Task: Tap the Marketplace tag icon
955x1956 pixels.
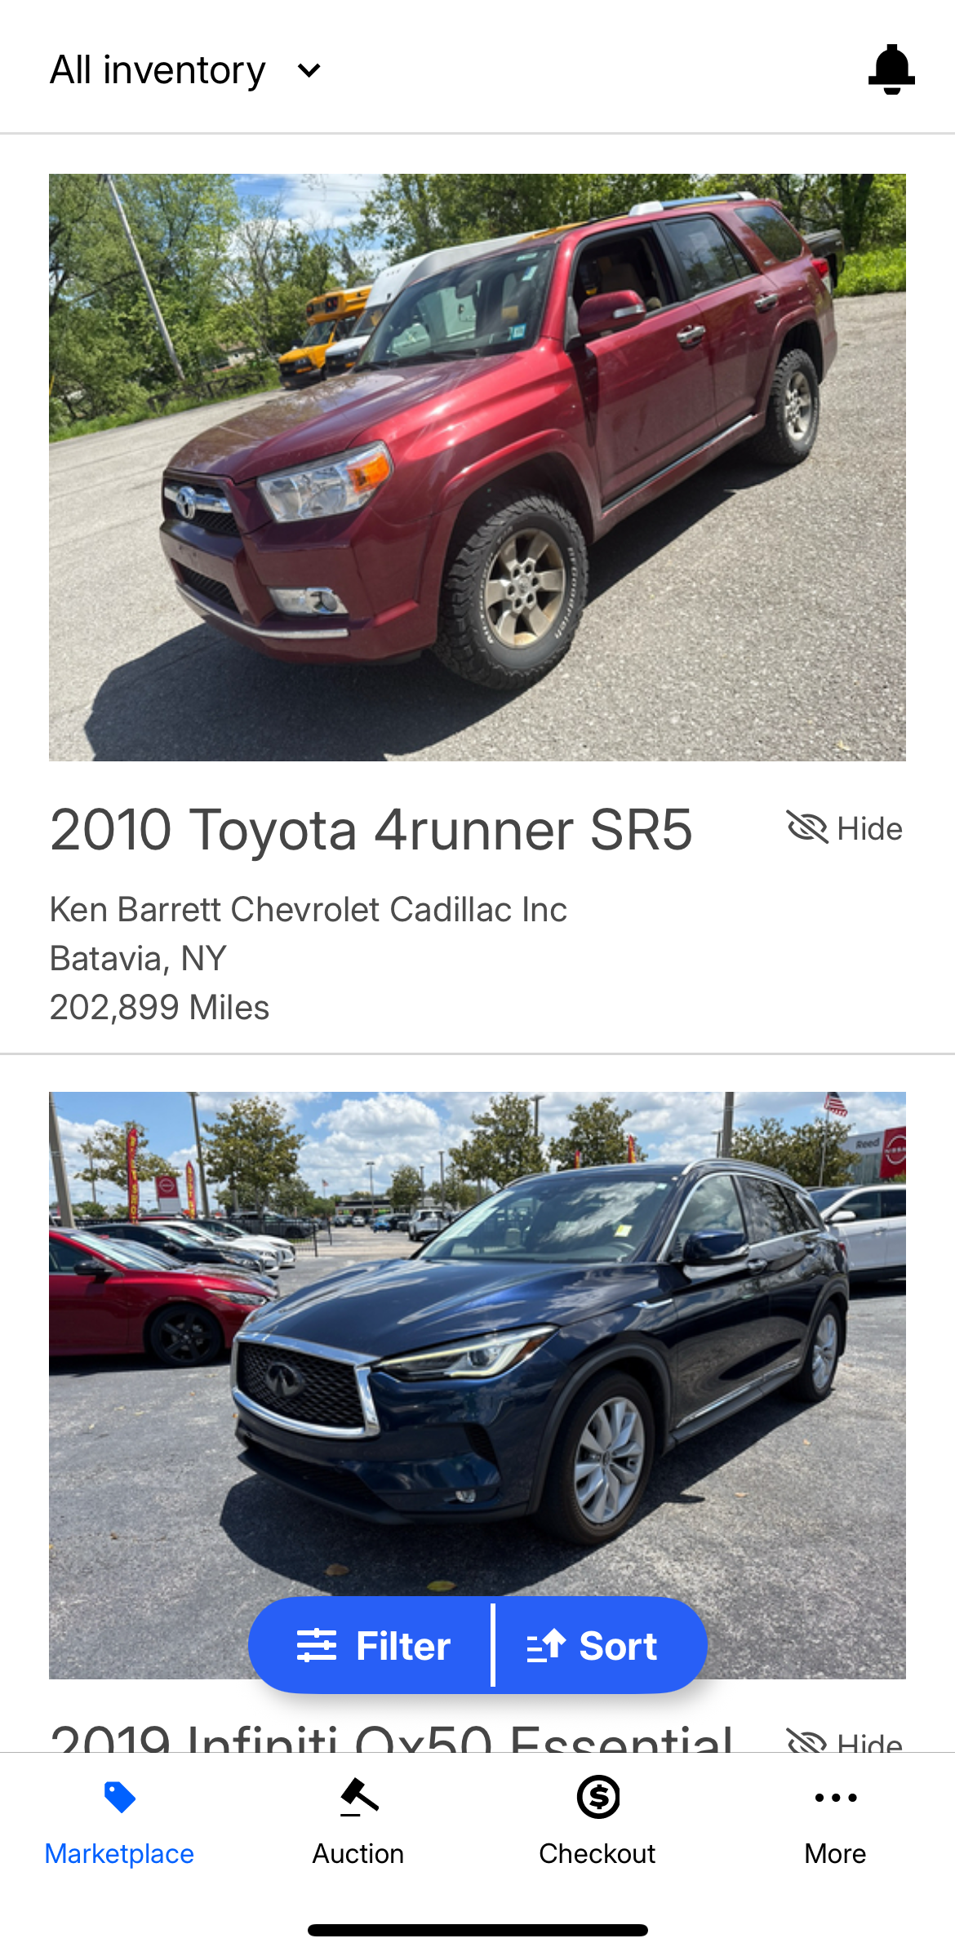Action: pos(120,1798)
